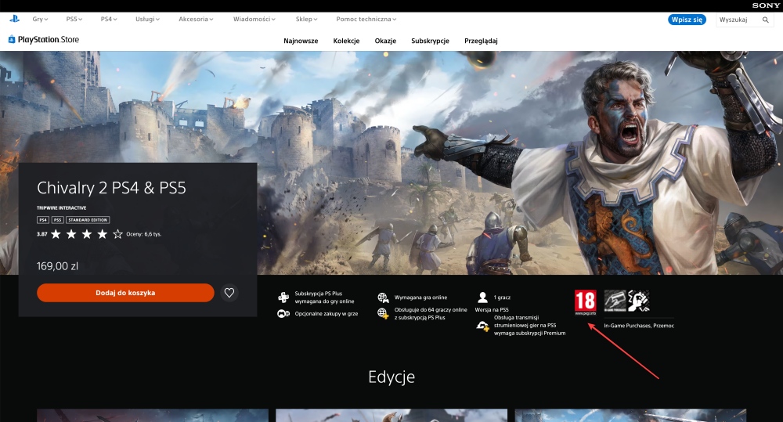The width and height of the screenshot is (783, 422).
Task: Click the PS Plus subscription icon
Action: 283,298
